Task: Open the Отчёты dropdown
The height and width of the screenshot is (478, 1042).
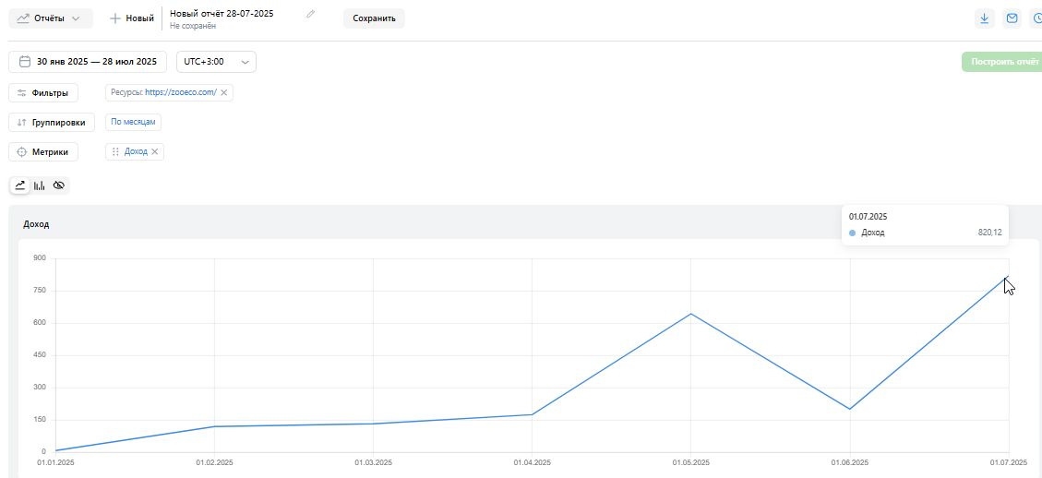Action: pos(51,18)
